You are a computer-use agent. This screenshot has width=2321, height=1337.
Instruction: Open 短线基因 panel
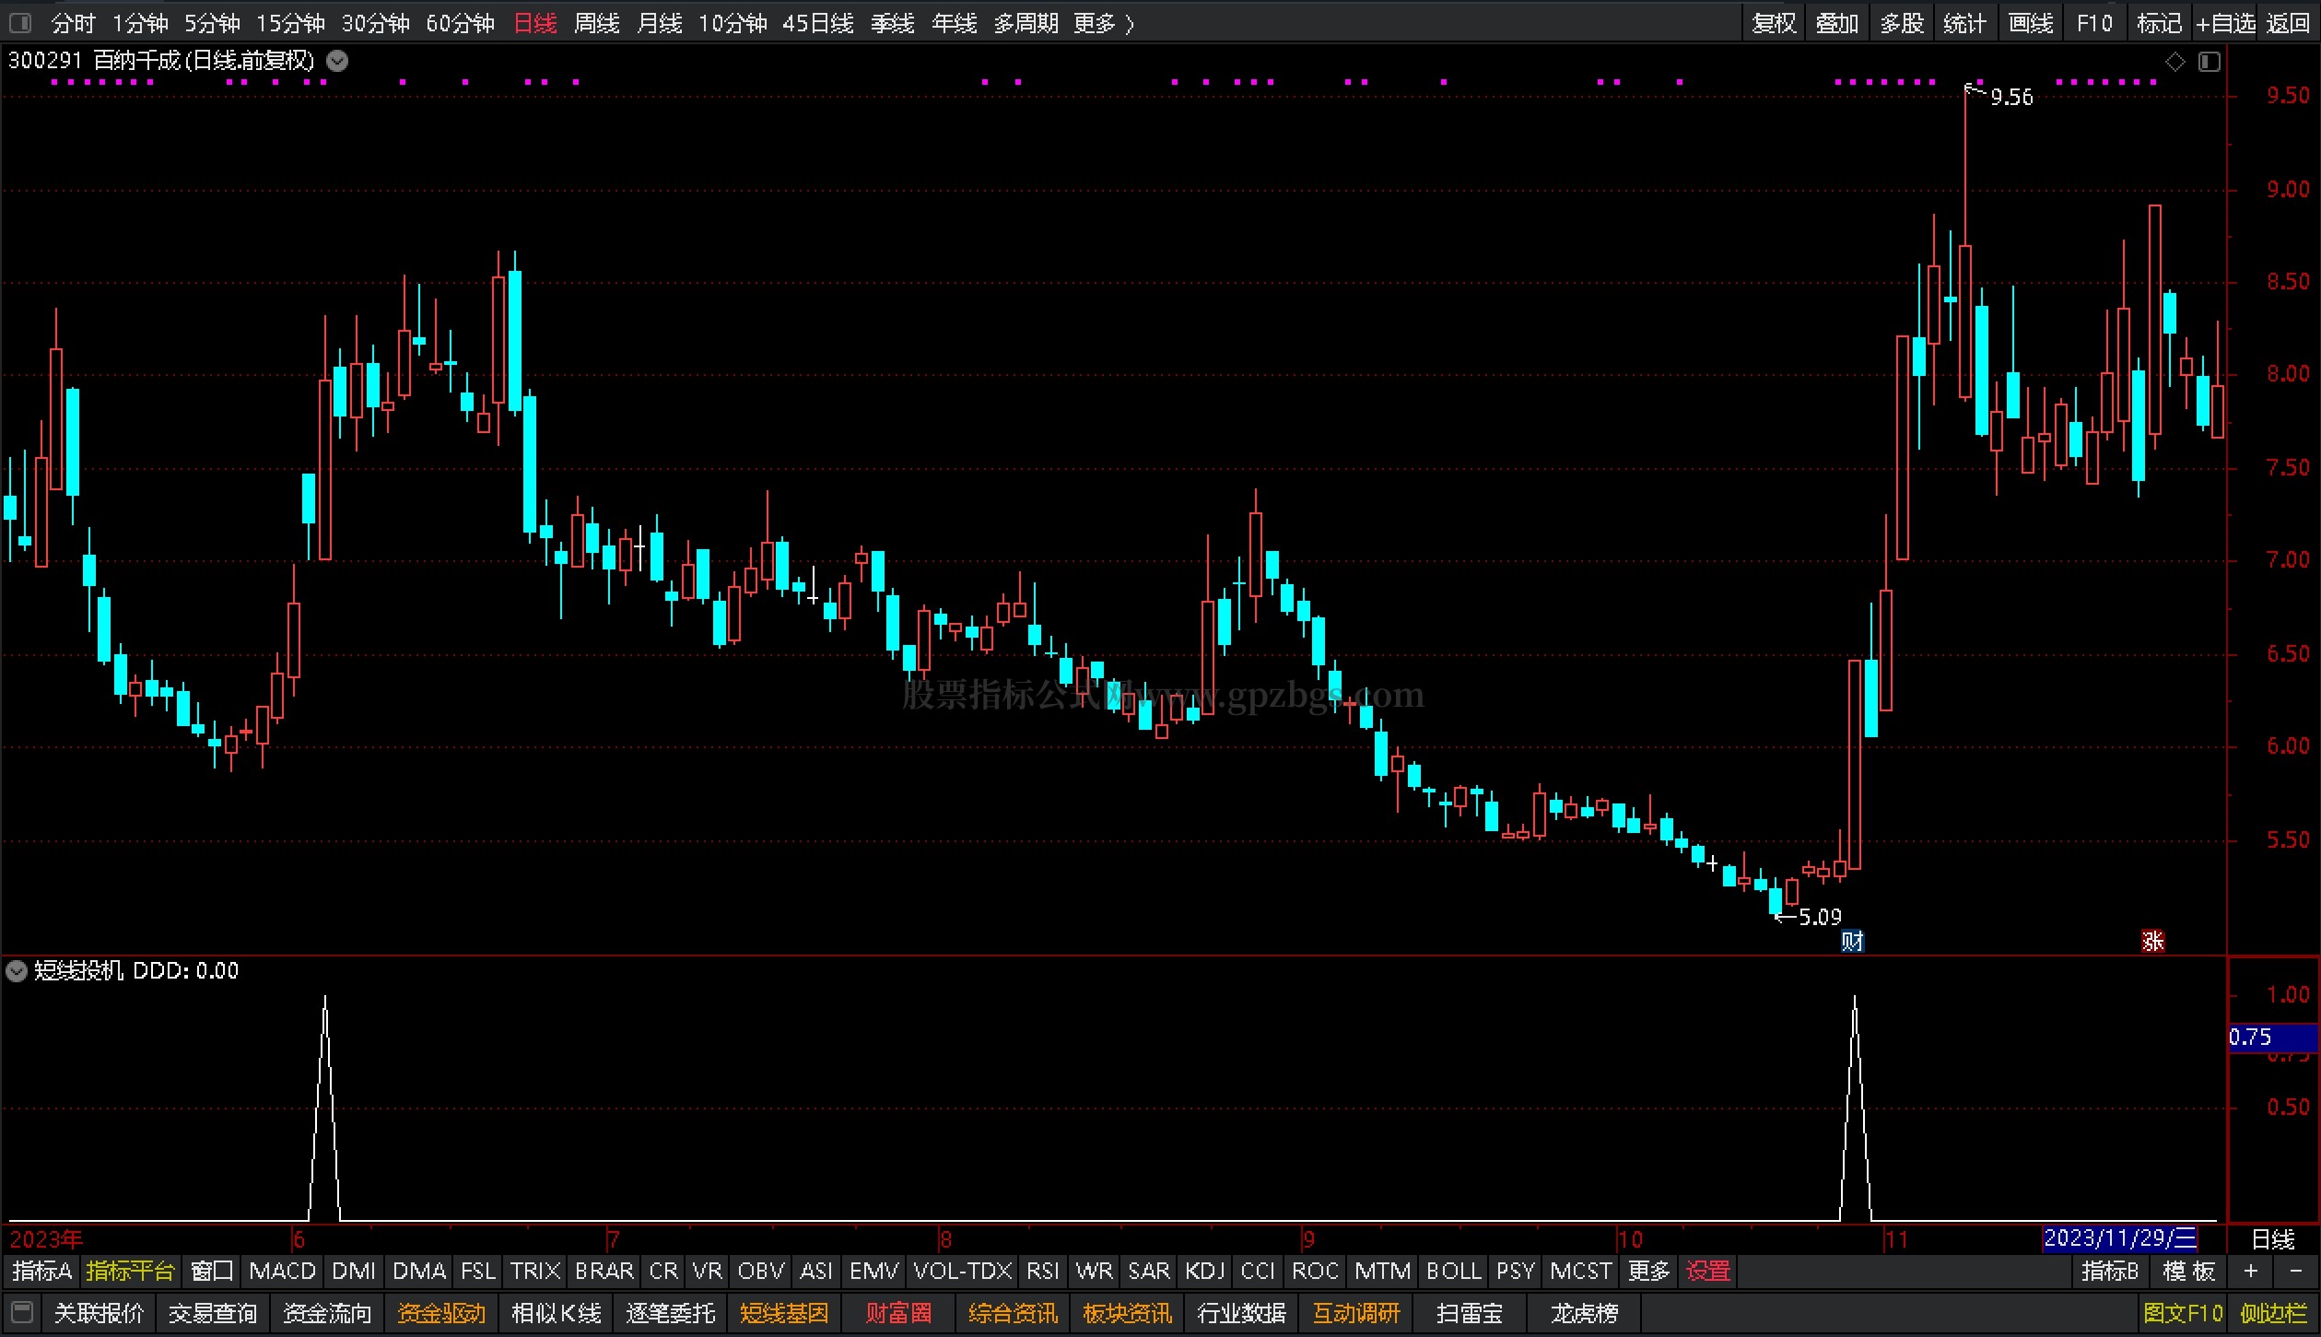tap(784, 1313)
